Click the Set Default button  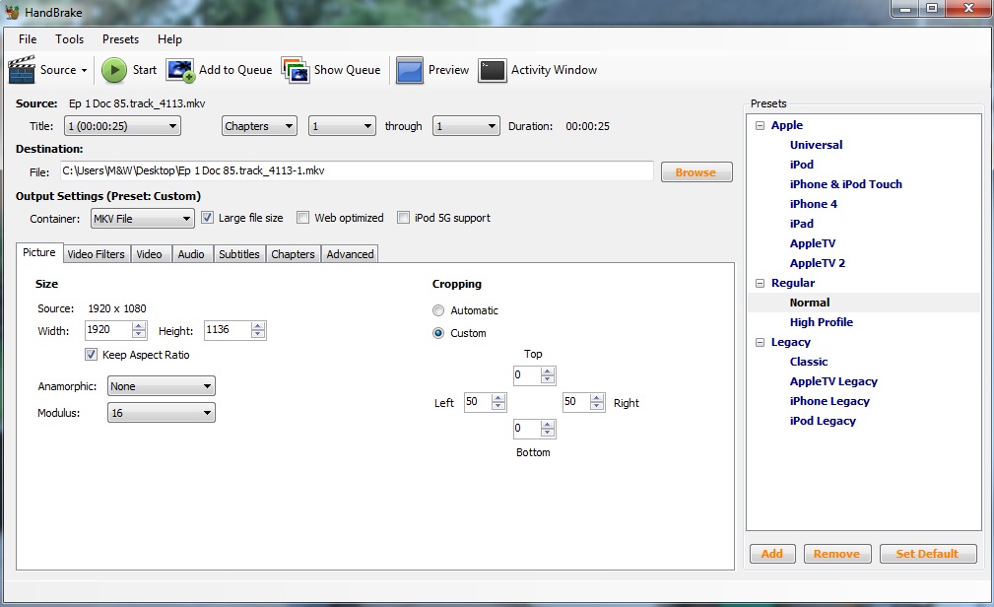[927, 554]
